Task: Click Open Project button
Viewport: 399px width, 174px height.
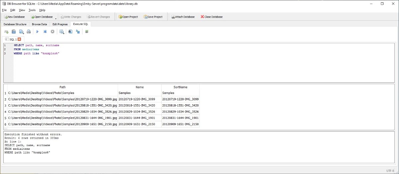Action: 128,17
